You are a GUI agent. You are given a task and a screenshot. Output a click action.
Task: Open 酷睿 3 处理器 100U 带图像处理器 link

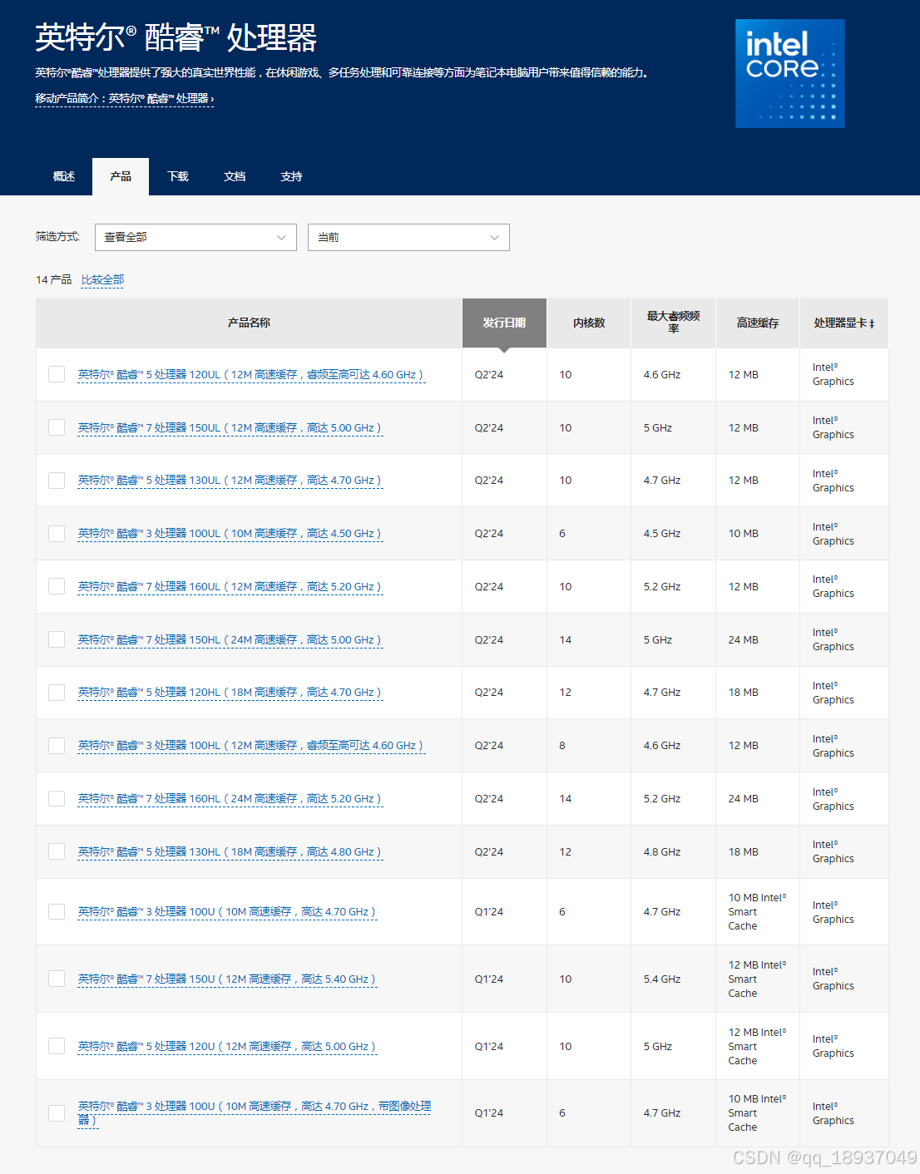(254, 1107)
